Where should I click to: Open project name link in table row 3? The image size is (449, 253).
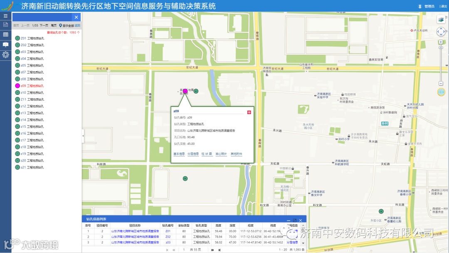click(135, 243)
